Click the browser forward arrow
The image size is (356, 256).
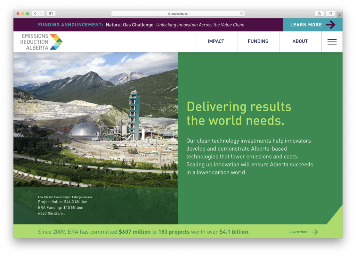click(41, 14)
